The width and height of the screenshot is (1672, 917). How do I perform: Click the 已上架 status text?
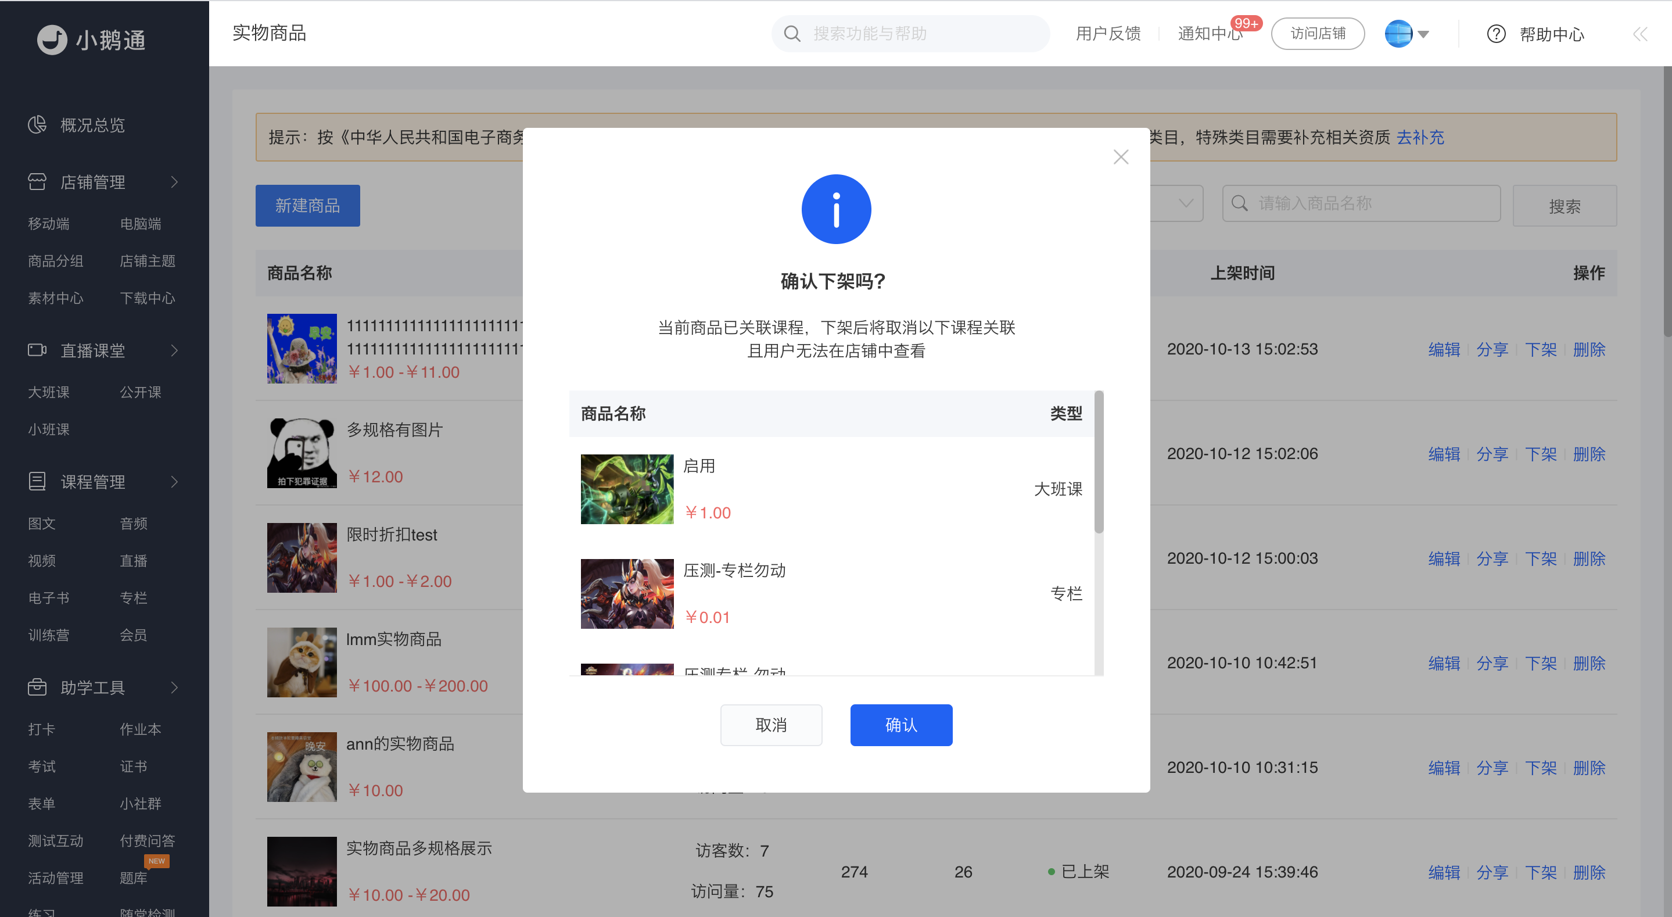tap(1085, 872)
